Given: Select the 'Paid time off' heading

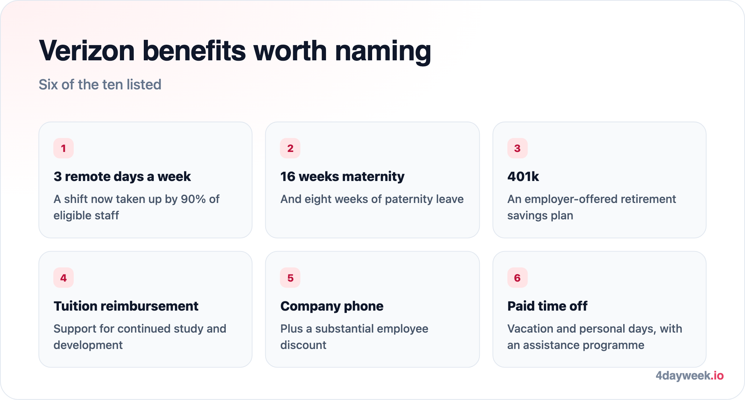Looking at the screenshot, I should [547, 306].
